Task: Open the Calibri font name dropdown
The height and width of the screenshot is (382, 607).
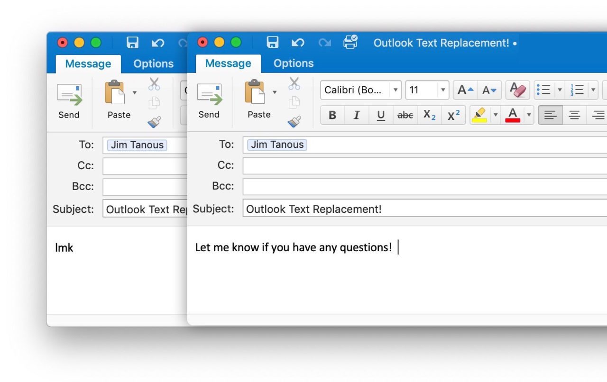Action: tap(395, 90)
